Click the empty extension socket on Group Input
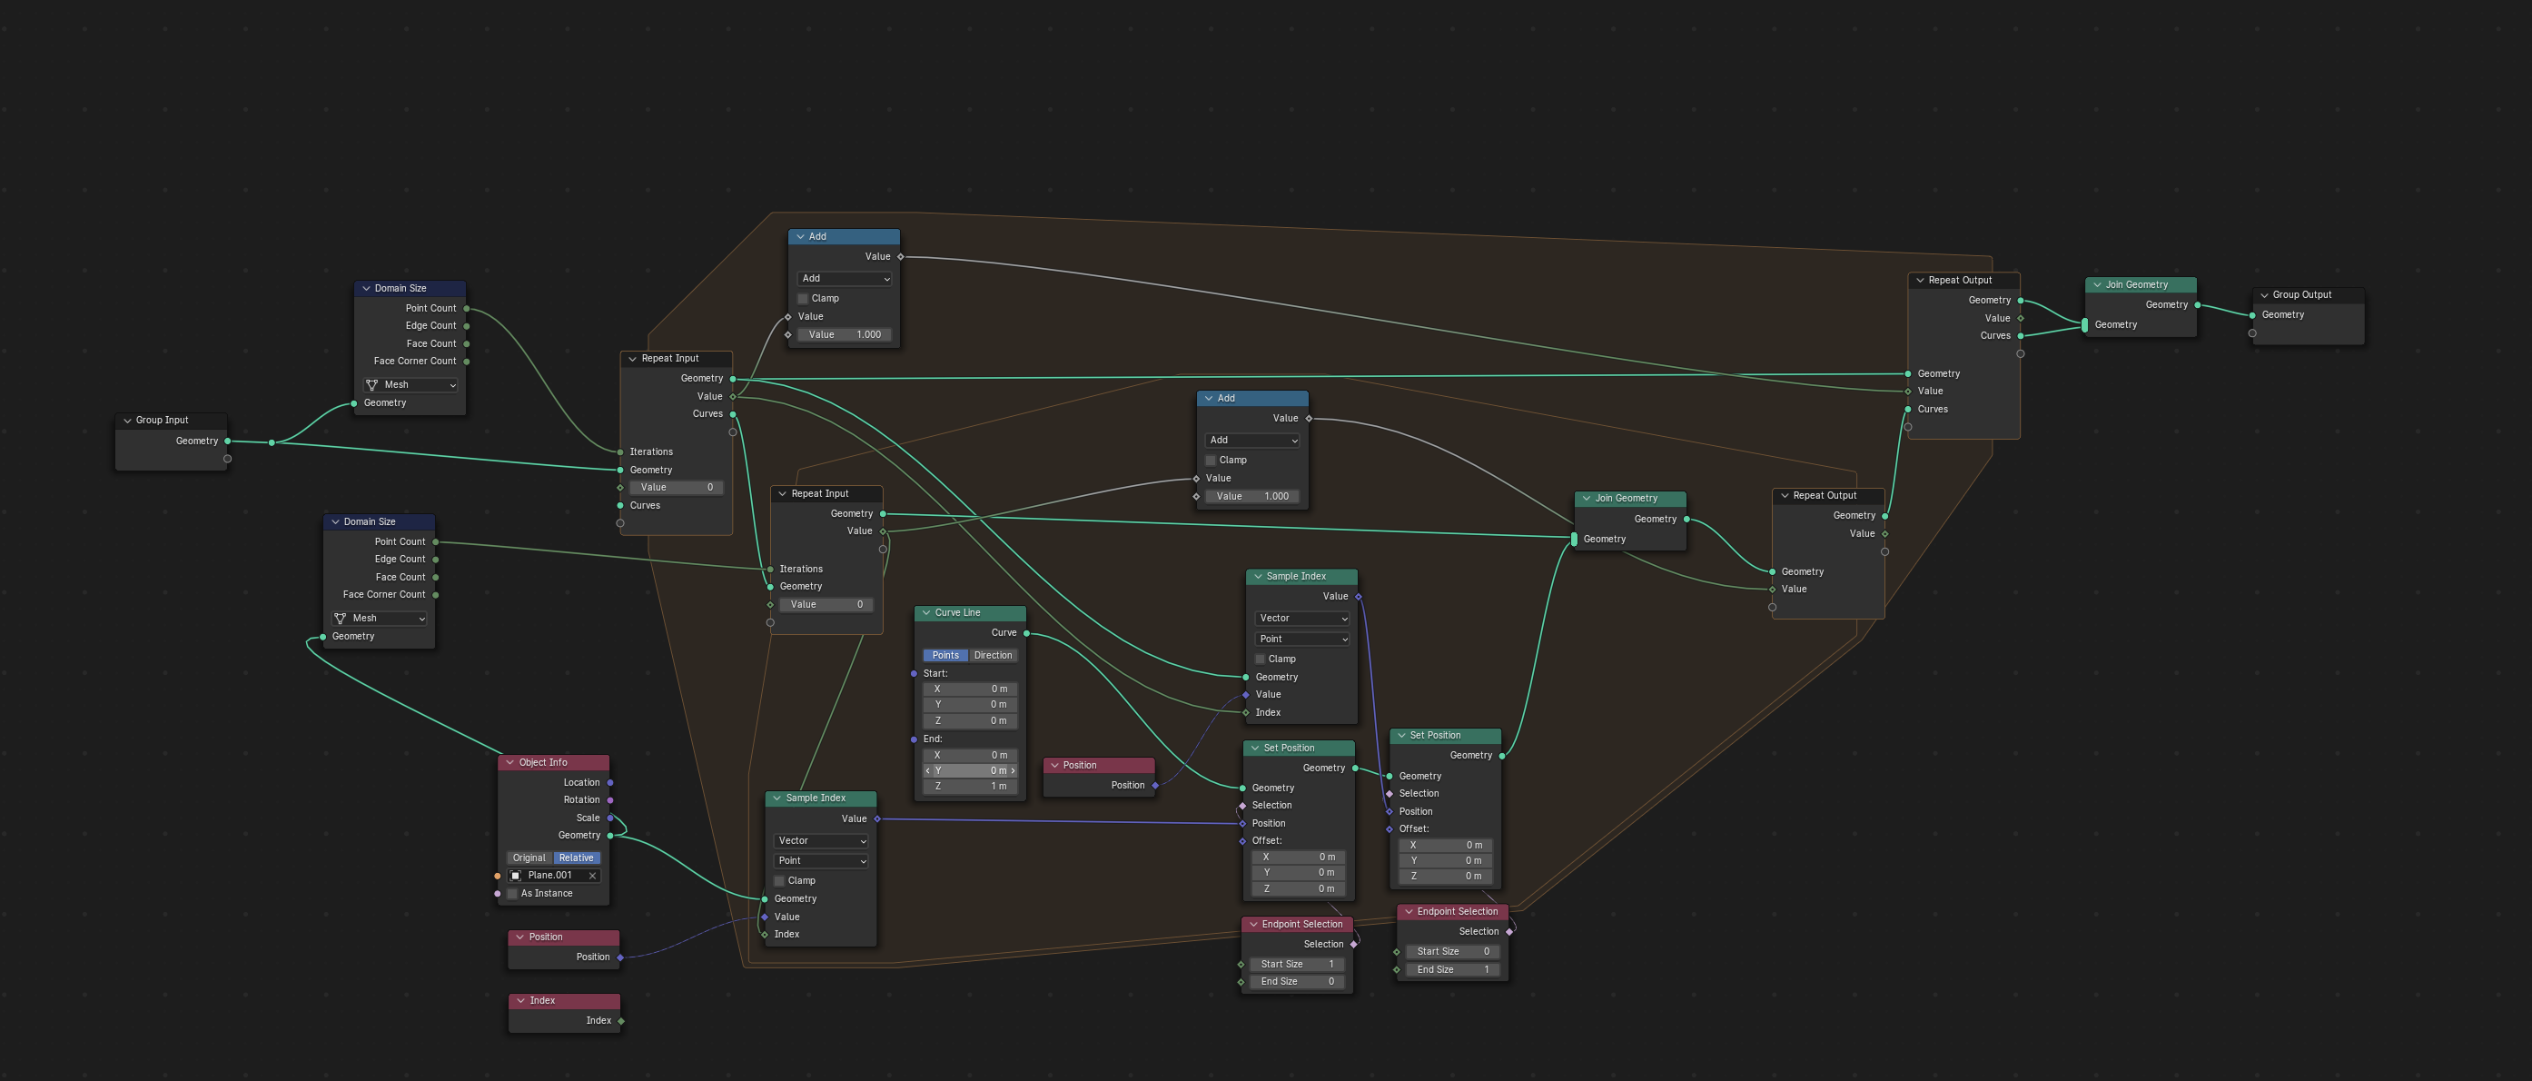The image size is (2532, 1081). 228,459
